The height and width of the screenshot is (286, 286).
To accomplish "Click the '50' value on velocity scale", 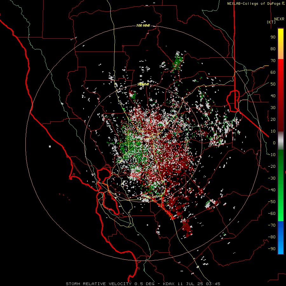I will (273, 84).
